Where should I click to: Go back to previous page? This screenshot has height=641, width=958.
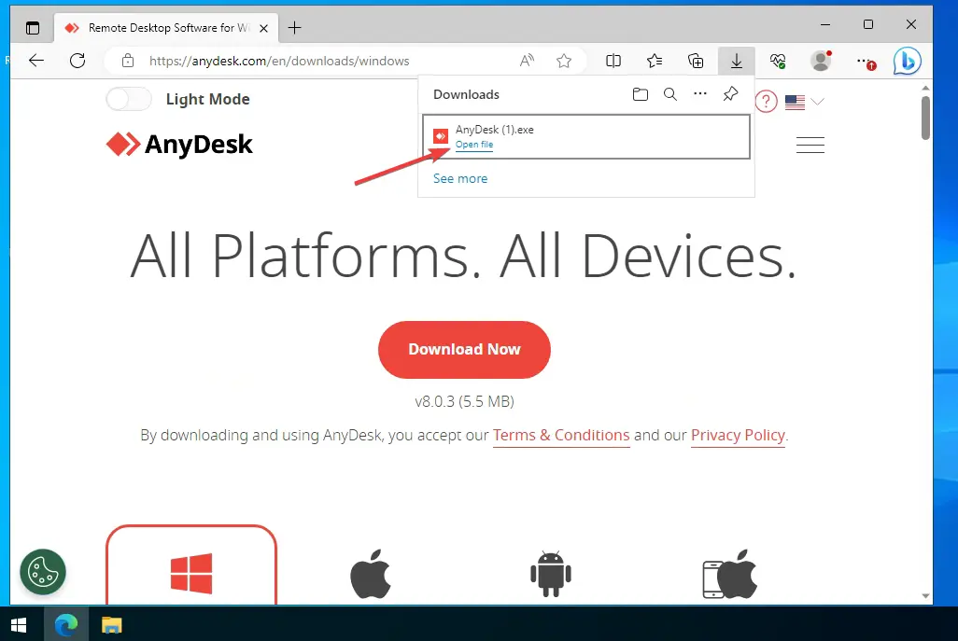tap(36, 61)
